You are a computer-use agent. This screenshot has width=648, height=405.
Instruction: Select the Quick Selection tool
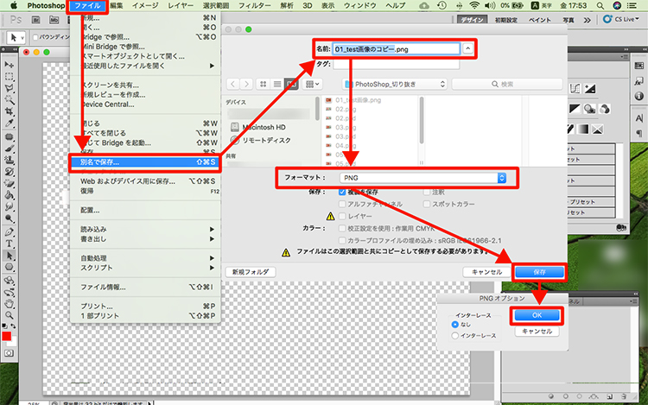10,100
